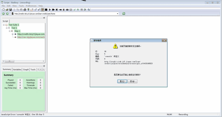The height and width of the screenshot is (117, 222).
Task: Open the Help menu
Action: point(41,6)
